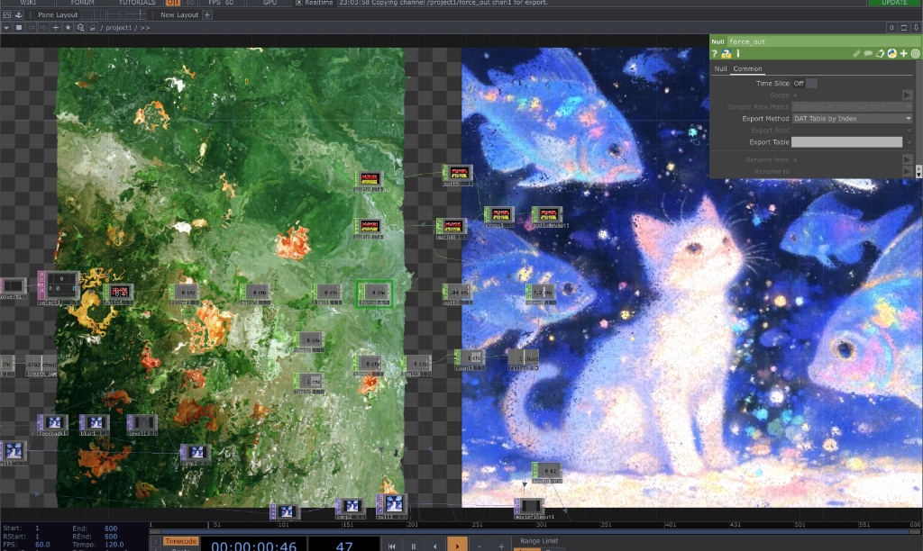The width and height of the screenshot is (923, 551).
Task: Open the path bar dropdown triangle
Action: pos(6,28)
